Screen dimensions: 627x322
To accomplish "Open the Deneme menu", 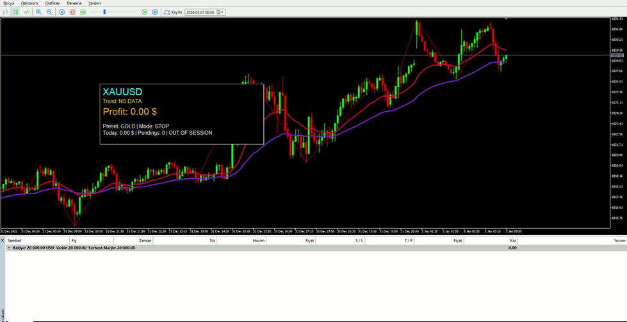I will coord(74,3).
